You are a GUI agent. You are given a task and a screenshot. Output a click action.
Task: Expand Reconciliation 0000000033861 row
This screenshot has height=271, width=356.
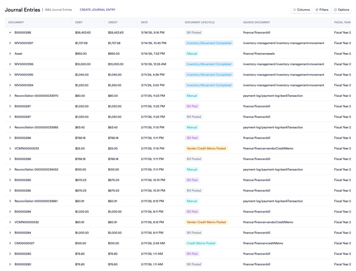click(10, 201)
